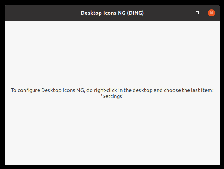Click the word 'Settings' in the message
Image resolution: width=224 pixels, height=169 pixels.
[113, 96]
